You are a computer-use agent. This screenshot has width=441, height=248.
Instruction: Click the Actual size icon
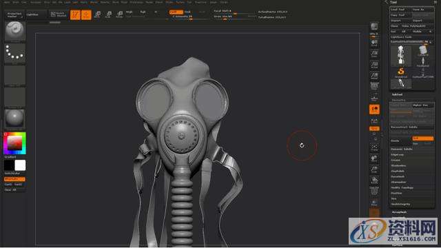coord(374,65)
